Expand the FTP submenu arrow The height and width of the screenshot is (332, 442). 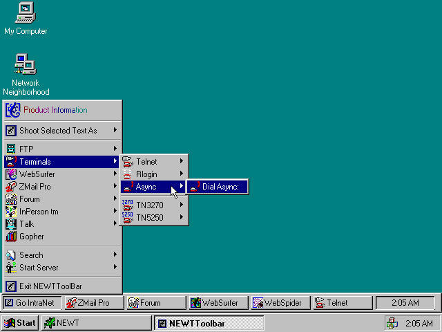(115, 148)
